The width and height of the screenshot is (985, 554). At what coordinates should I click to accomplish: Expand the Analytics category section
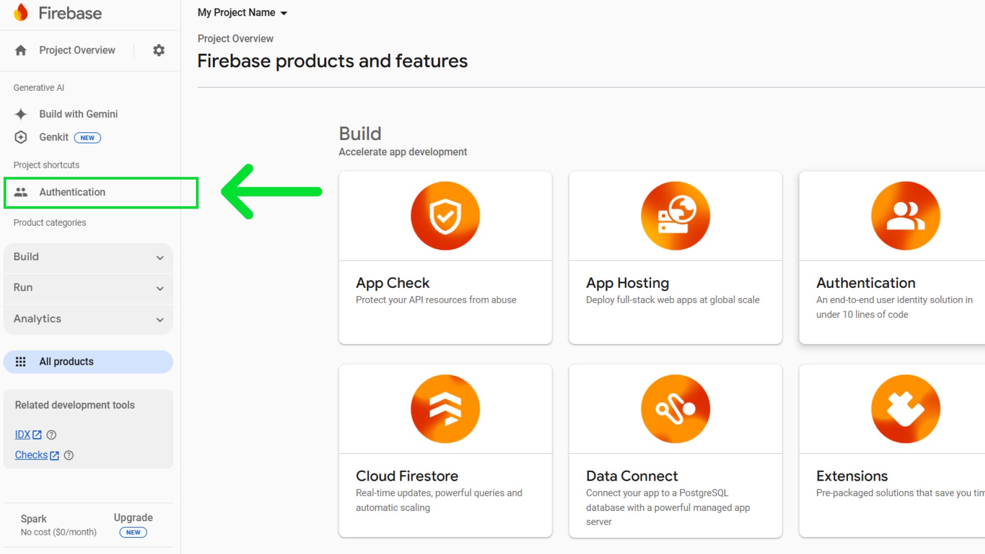(x=88, y=319)
